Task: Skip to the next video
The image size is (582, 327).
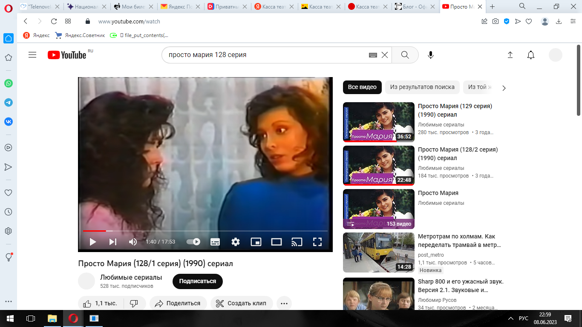Action: pyautogui.click(x=113, y=242)
